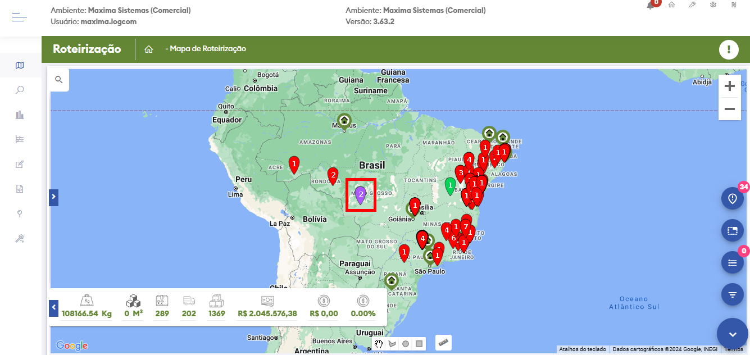
Task: Open the code file icon in sidebar
Action: click(x=20, y=189)
